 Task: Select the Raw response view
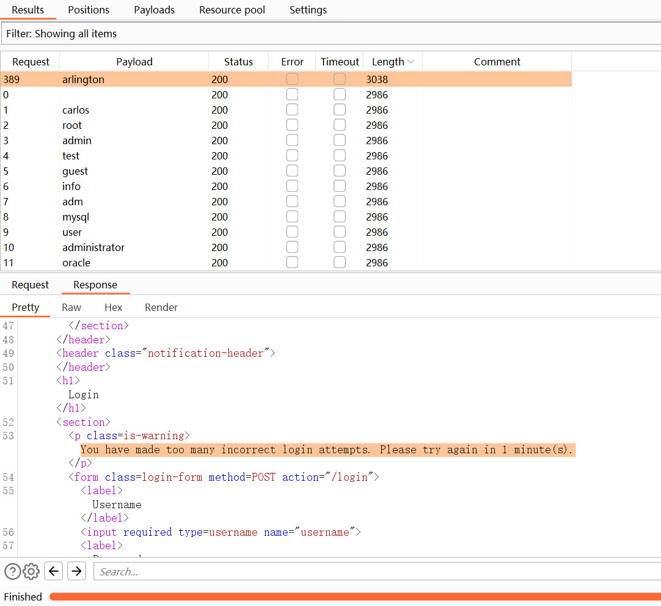[x=71, y=307]
